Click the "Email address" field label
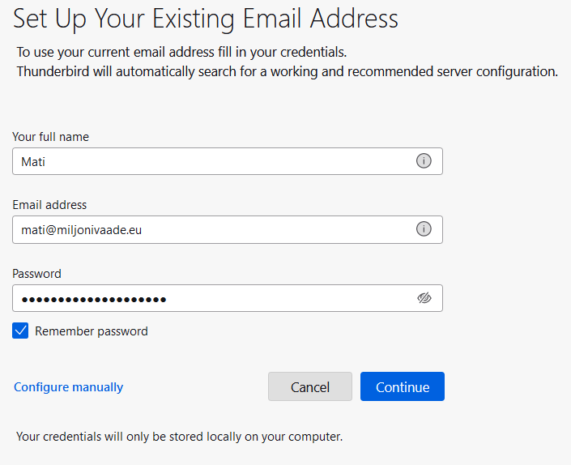This screenshot has width=571, height=465. point(49,205)
